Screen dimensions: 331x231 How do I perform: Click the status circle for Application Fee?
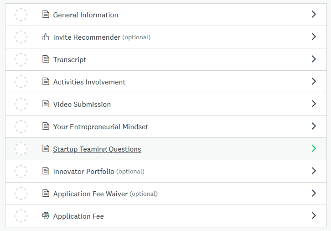(x=21, y=216)
